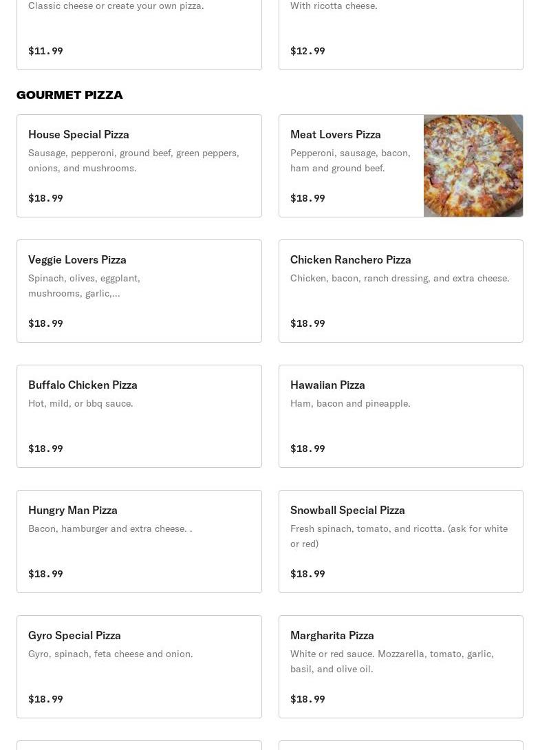Click the Hawaiian Pizza ham and pineapple description
The height and width of the screenshot is (750, 540).
(x=350, y=403)
